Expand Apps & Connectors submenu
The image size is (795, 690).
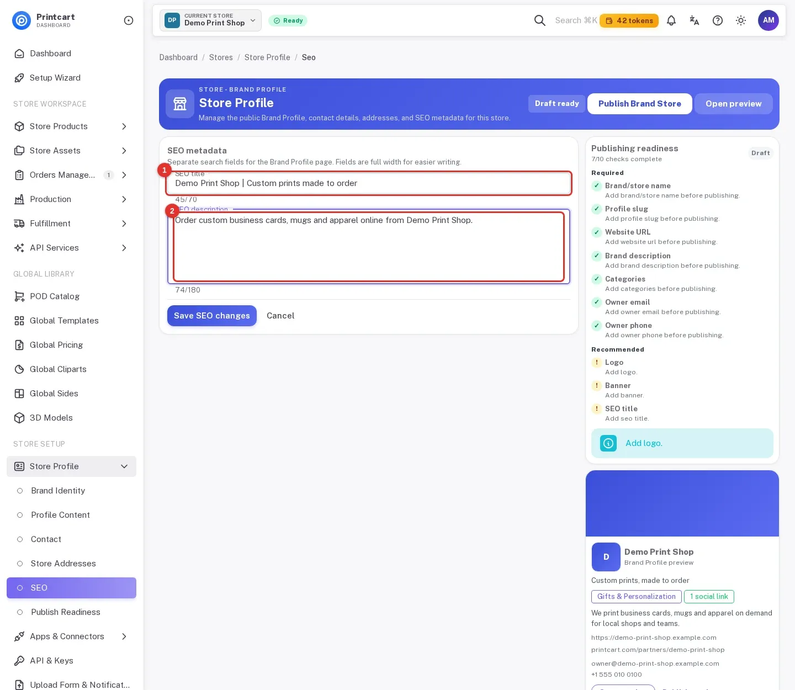tap(72, 636)
